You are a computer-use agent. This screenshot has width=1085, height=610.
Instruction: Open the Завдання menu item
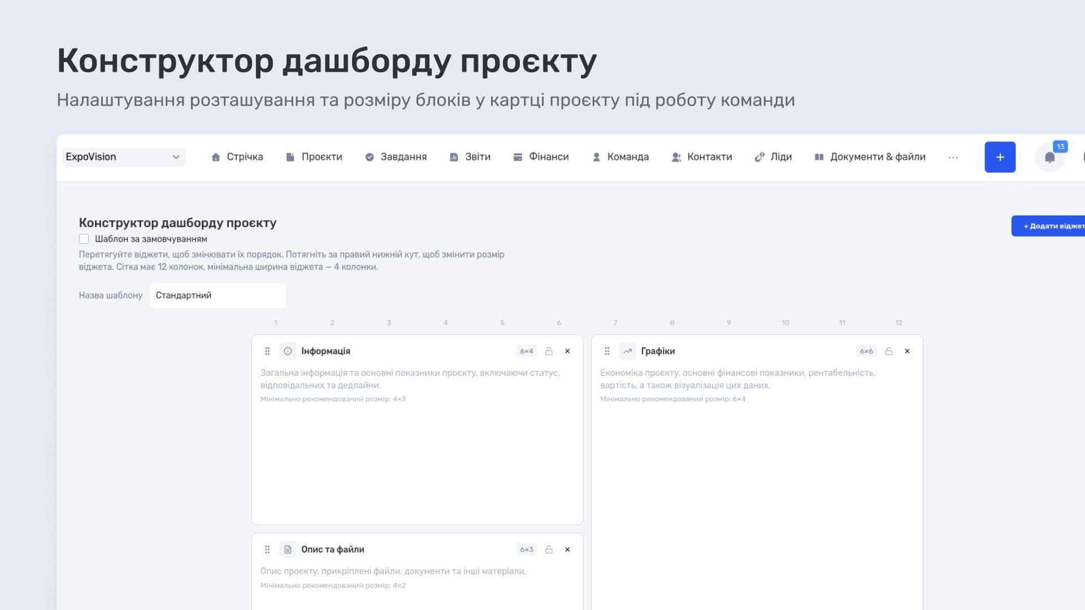point(396,157)
